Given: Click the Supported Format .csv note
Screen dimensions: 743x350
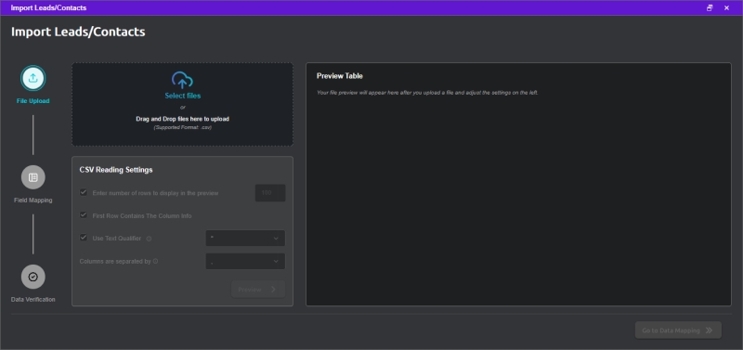Looking at the screenshot, I should (x=182, y=127).
